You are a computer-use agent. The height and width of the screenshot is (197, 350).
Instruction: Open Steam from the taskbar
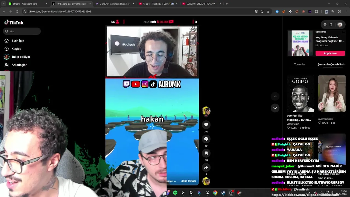click(x=223, y=193)
